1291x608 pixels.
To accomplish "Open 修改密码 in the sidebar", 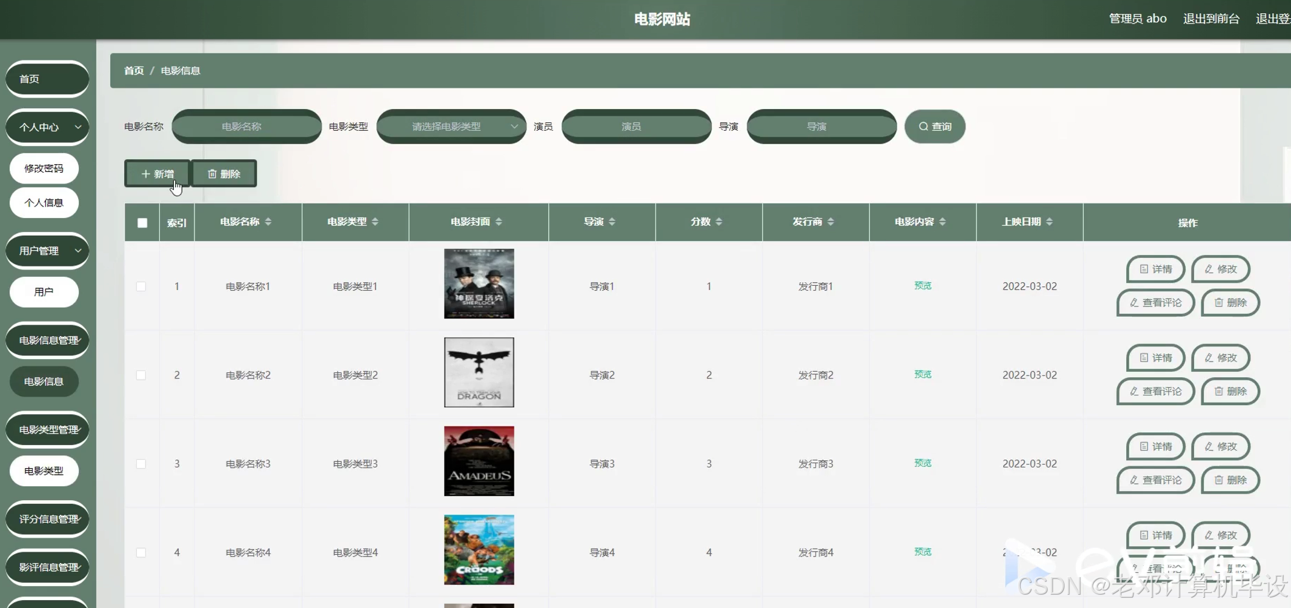I will tap(44, 168).
